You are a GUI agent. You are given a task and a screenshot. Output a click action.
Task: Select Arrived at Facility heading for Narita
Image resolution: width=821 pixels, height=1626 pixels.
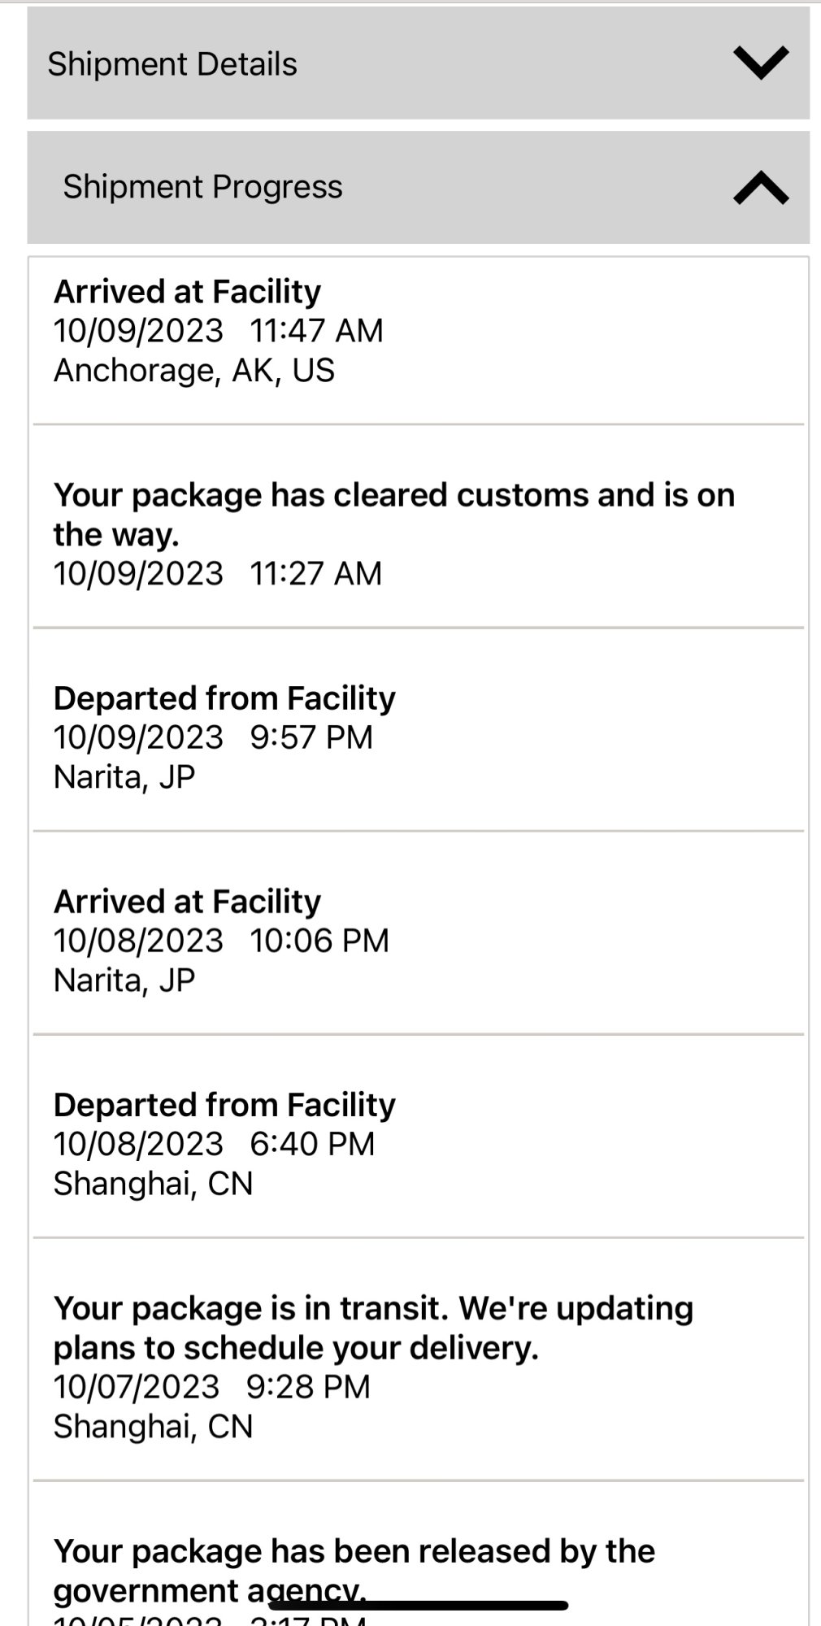[187, 902]
